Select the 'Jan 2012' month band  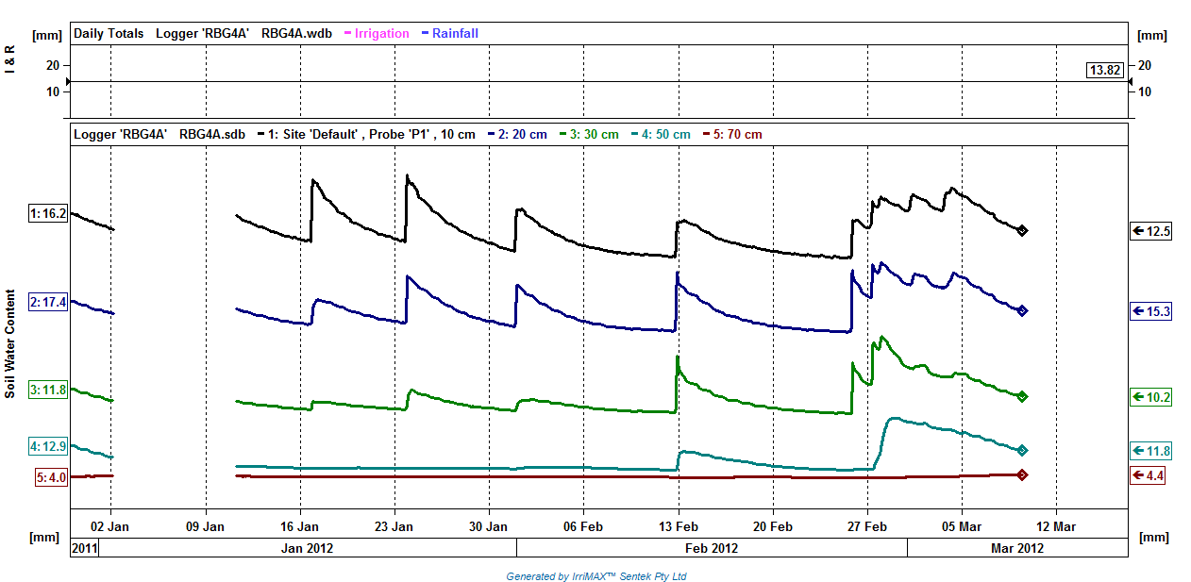(x=308, y=547)
